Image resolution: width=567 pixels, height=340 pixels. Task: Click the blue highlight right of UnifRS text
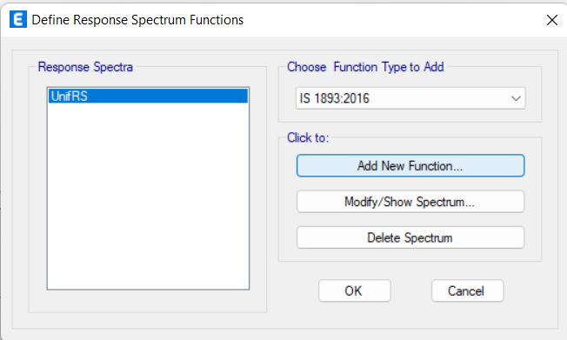click(168, 97)
